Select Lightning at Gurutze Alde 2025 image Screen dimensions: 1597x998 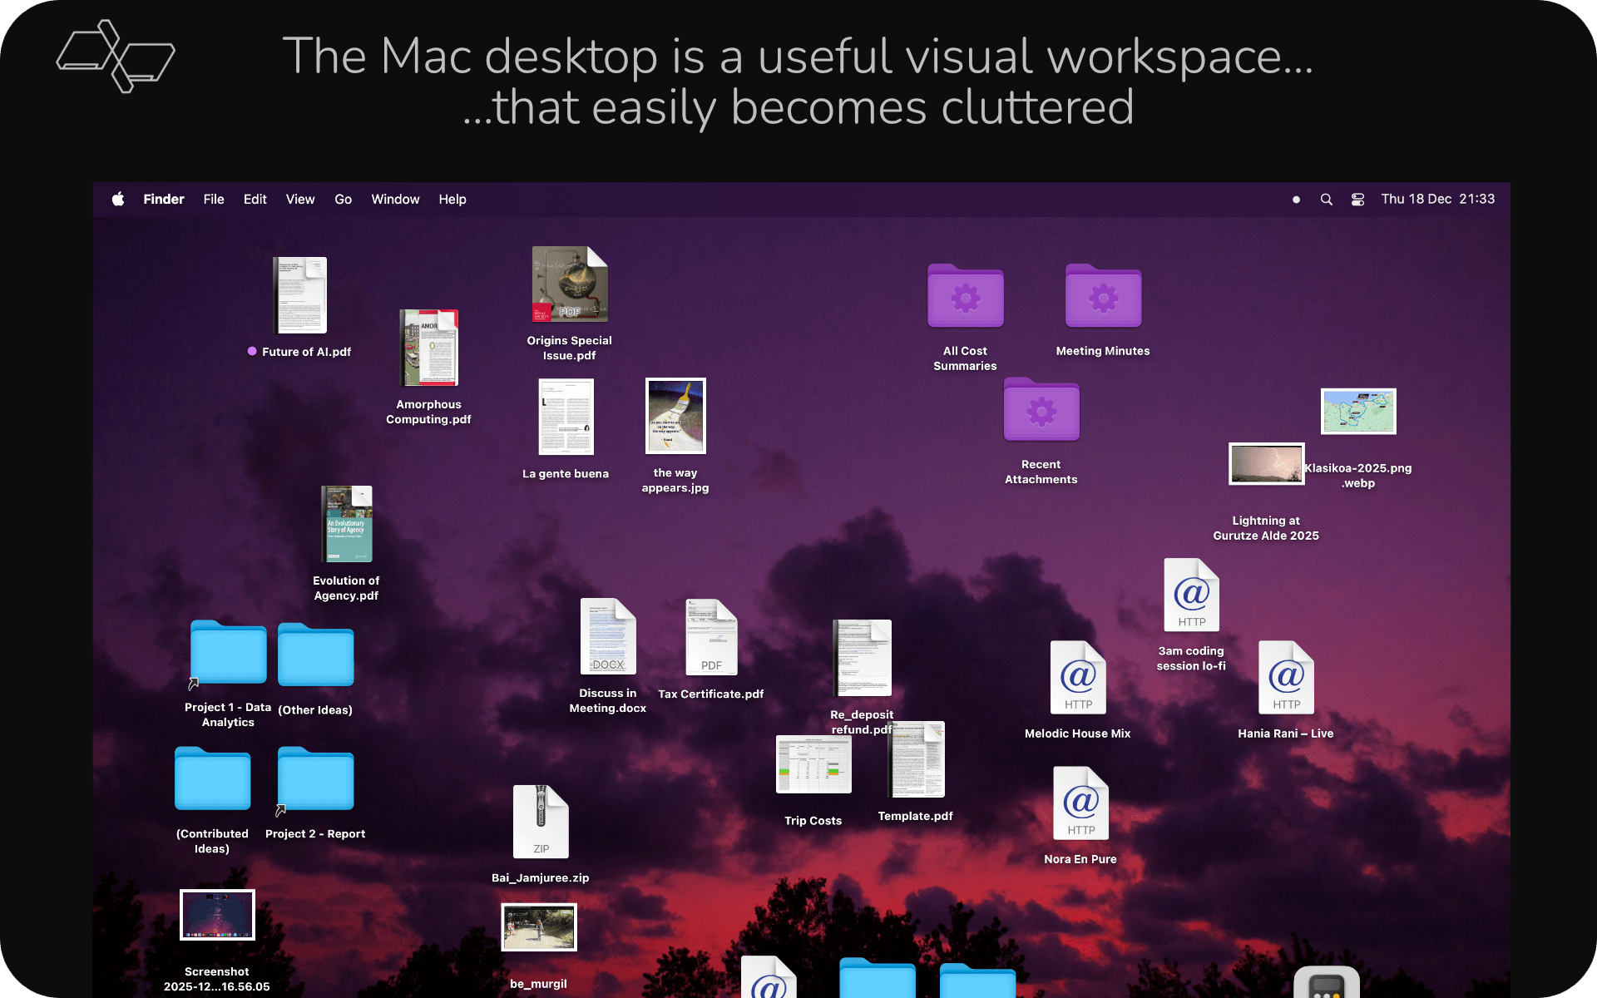pos(1266,463)
